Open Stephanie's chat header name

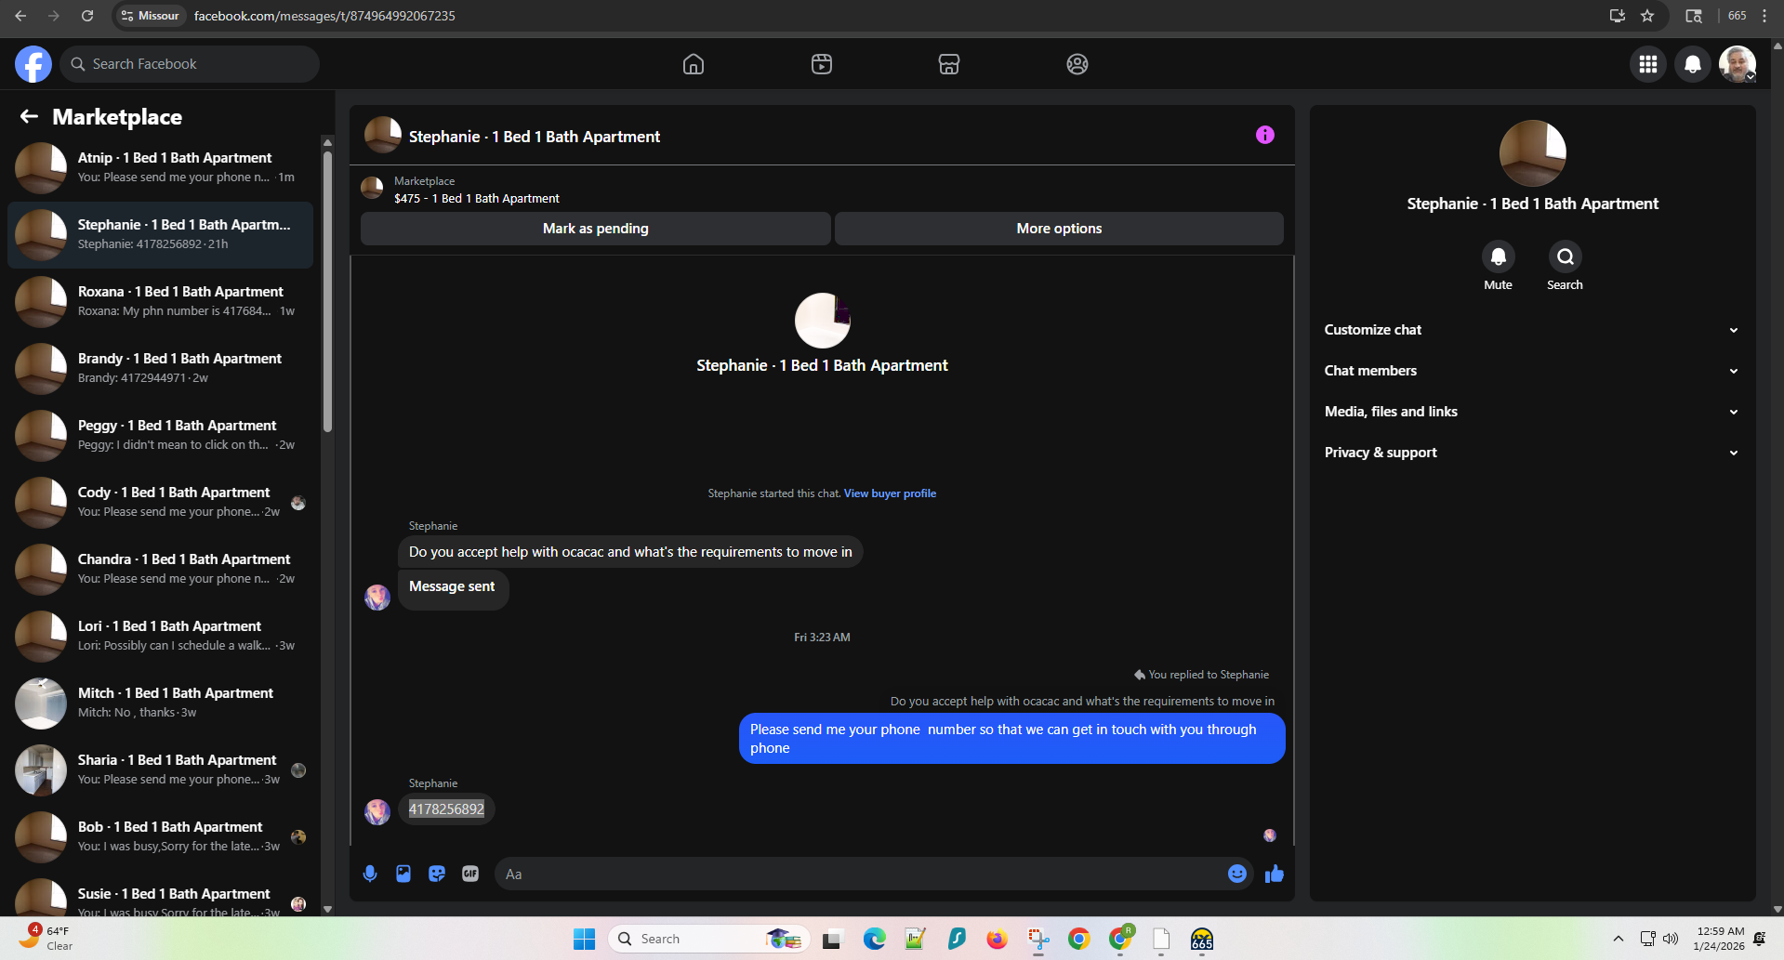click(535, 137)
